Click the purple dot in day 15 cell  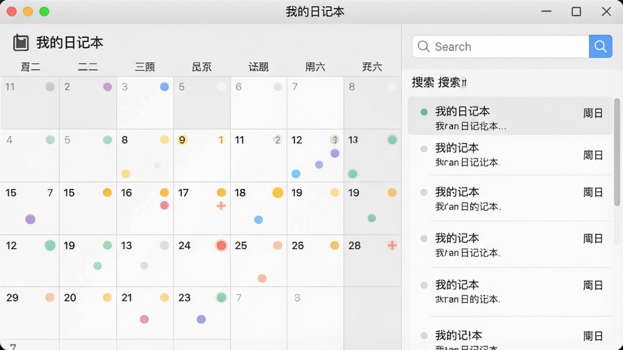[x=30, y=219]
